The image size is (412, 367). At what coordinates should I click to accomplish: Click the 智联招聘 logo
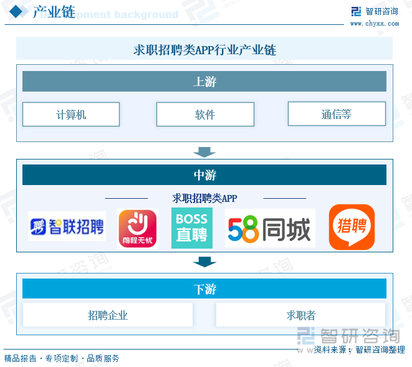pyautogui.click(x=67, y=226)
